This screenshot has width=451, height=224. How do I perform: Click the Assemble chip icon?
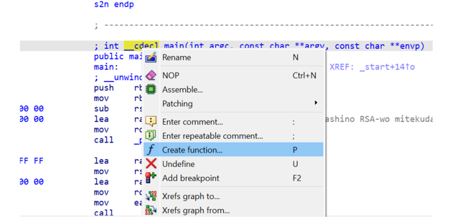[150, 89]
